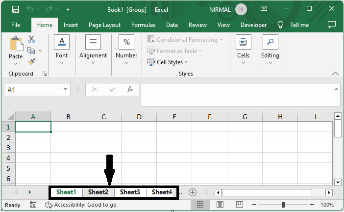Select column D header

click(139, 116)
